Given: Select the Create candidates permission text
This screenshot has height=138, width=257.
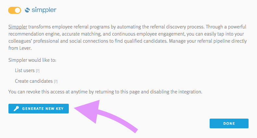Looking at the screenshot, I should (x=34, y=81).
